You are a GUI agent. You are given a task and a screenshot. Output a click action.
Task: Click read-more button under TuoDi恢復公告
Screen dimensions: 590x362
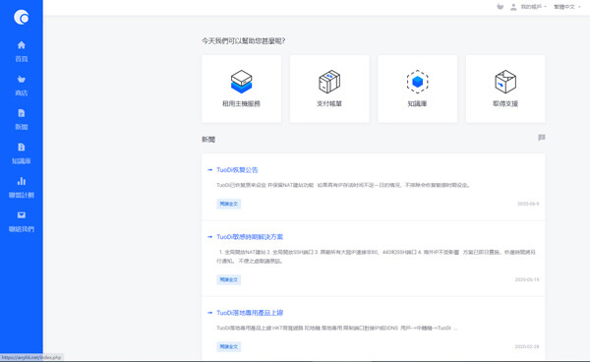click(229, 204)
